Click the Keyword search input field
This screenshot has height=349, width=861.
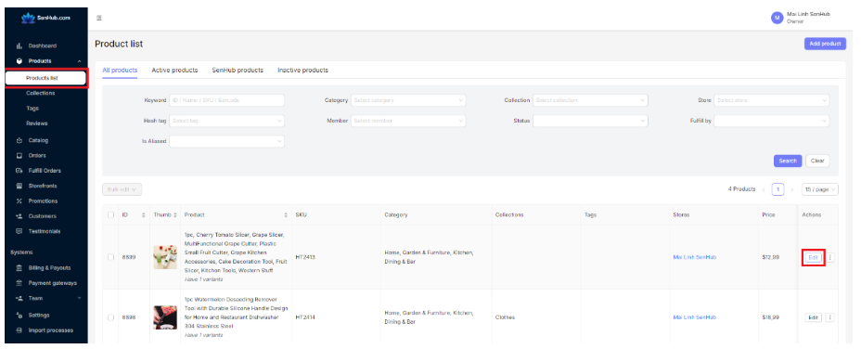[226, 100]
